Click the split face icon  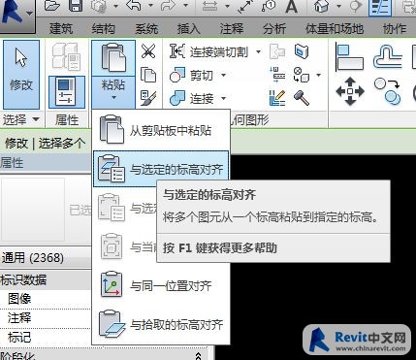[302, 75]
